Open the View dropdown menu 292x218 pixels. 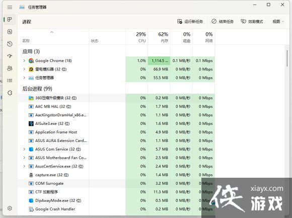[x=278, y=22]
